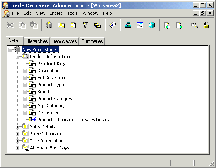The height and width of the screenshot is (168, 216).
Task: Open the Insert menu
Action: (56, 13)
